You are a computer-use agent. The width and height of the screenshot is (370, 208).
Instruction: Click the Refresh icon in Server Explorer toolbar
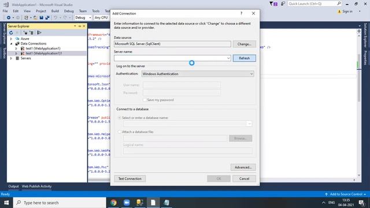tap(11, 32)
